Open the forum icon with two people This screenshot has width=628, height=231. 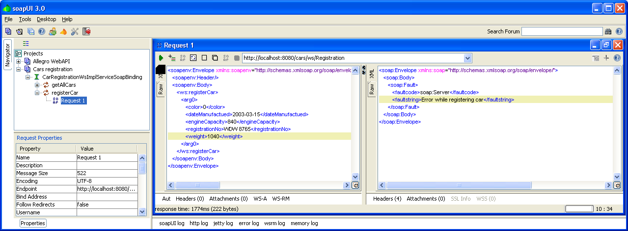(53, 31)
